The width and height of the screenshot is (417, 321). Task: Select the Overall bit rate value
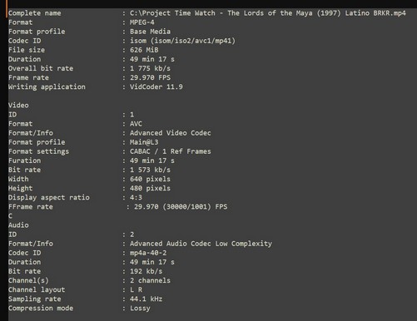(150, 68)
